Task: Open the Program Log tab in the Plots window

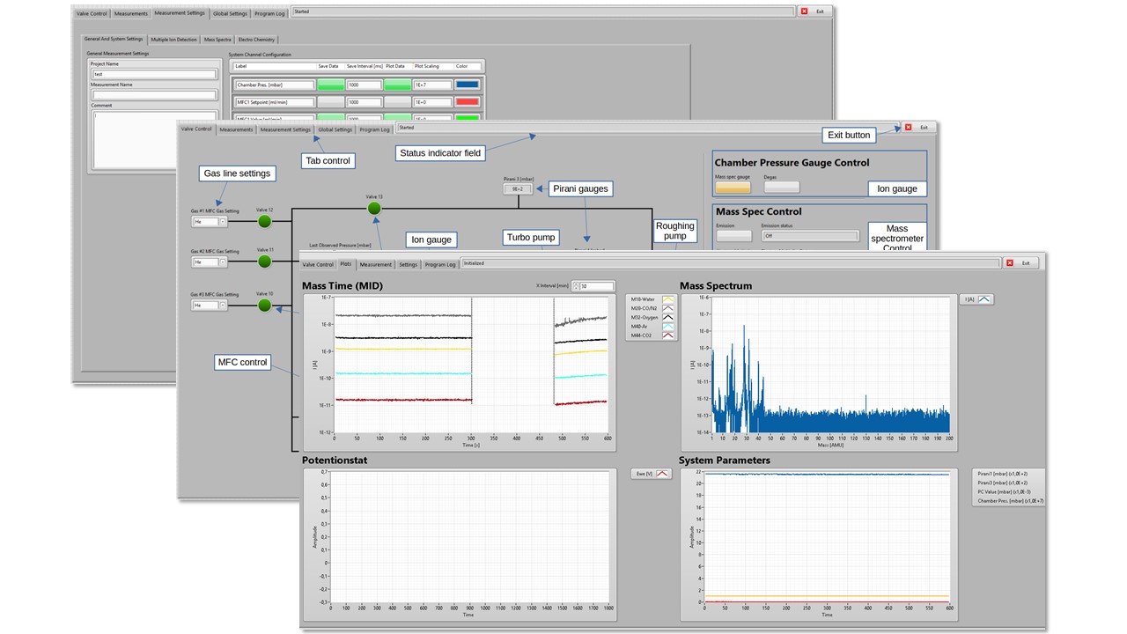Action: 439,264
